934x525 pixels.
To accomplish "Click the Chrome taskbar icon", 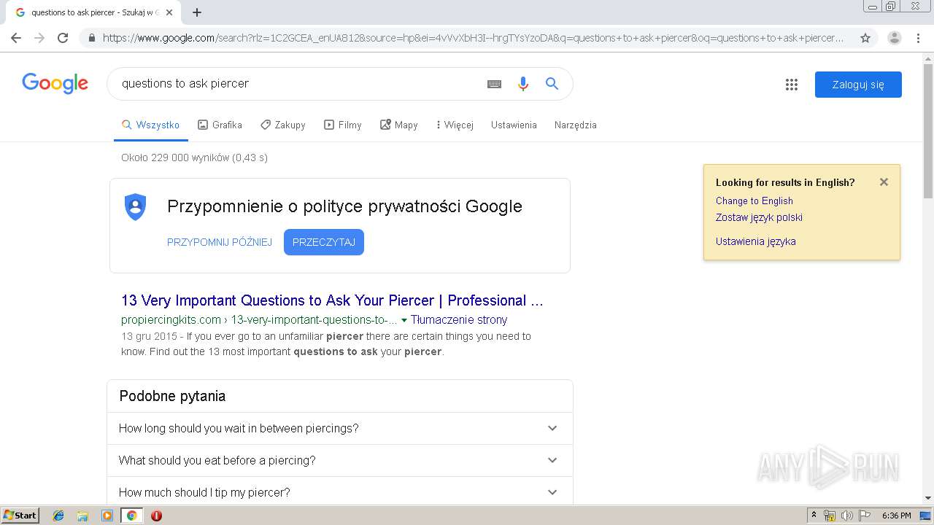I will coord(132,516).
